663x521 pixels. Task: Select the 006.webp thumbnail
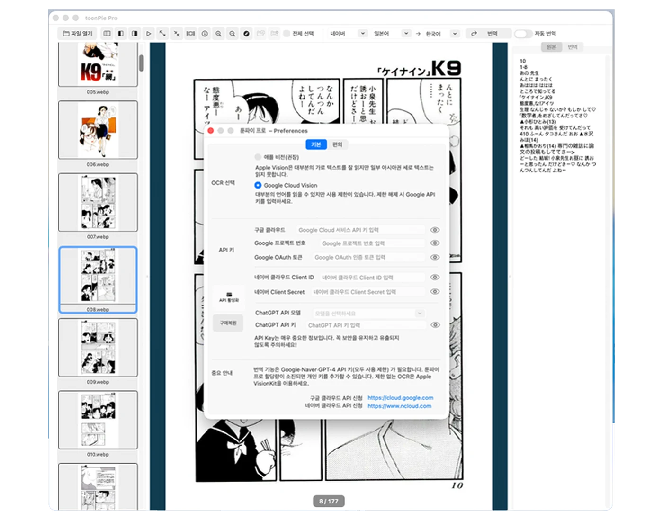98,130
